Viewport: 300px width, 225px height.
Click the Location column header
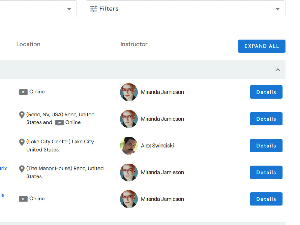28,44
